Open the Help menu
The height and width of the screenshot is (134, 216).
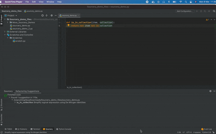pos(59,2)
